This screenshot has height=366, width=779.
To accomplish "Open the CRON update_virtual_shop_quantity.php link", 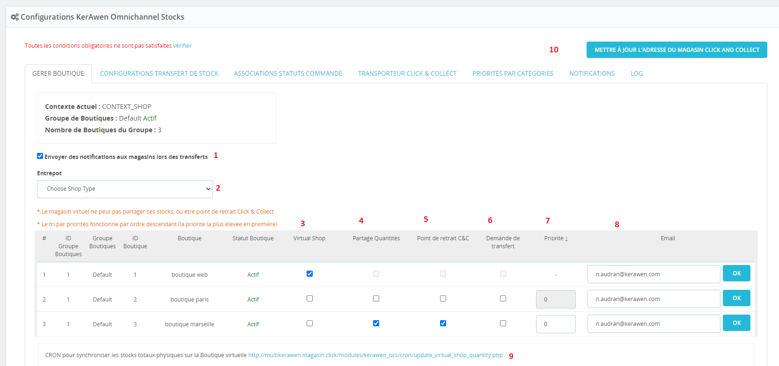I will [375, 355].
